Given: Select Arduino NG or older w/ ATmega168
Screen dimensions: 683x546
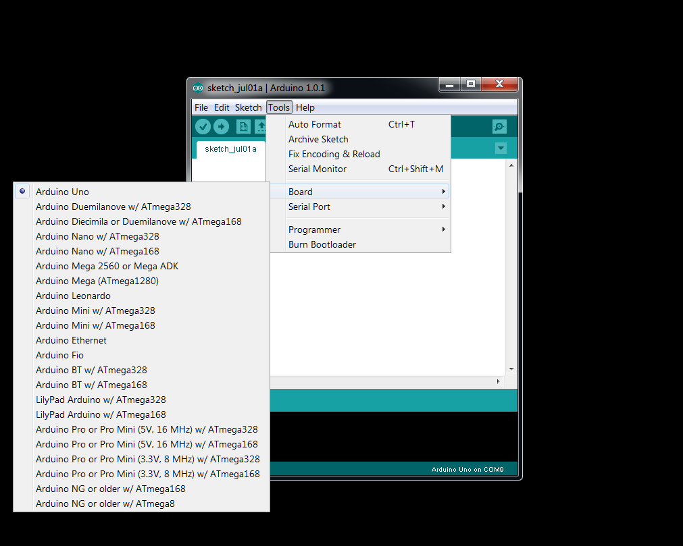Looking at the screenshot, I should (x=142, y=489).
